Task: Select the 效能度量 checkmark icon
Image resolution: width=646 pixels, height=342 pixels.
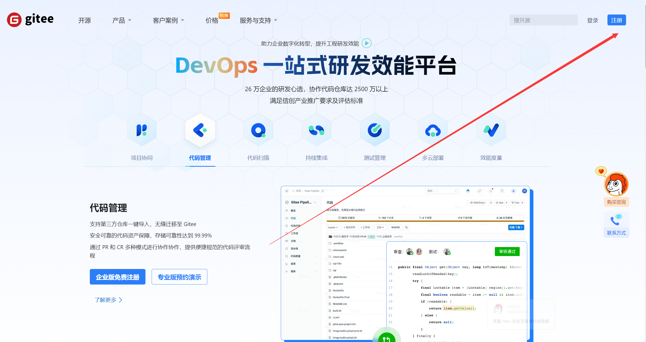Action: pyautogui.click(x=491, y=130)
